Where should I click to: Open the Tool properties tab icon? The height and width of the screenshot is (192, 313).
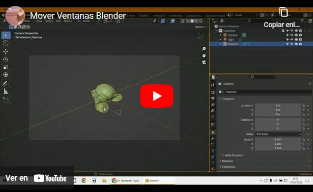[213, 85]
